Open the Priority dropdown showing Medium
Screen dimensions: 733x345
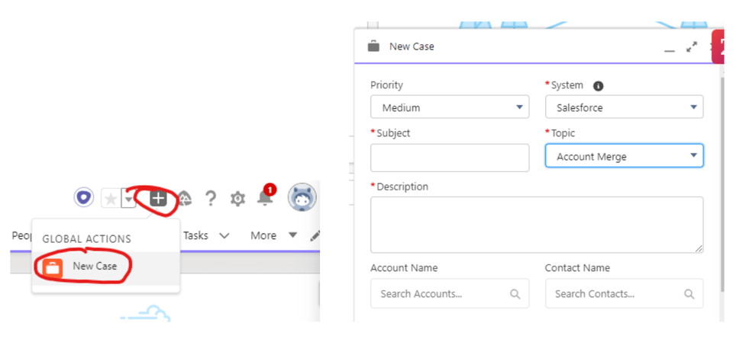coord(449,107)
